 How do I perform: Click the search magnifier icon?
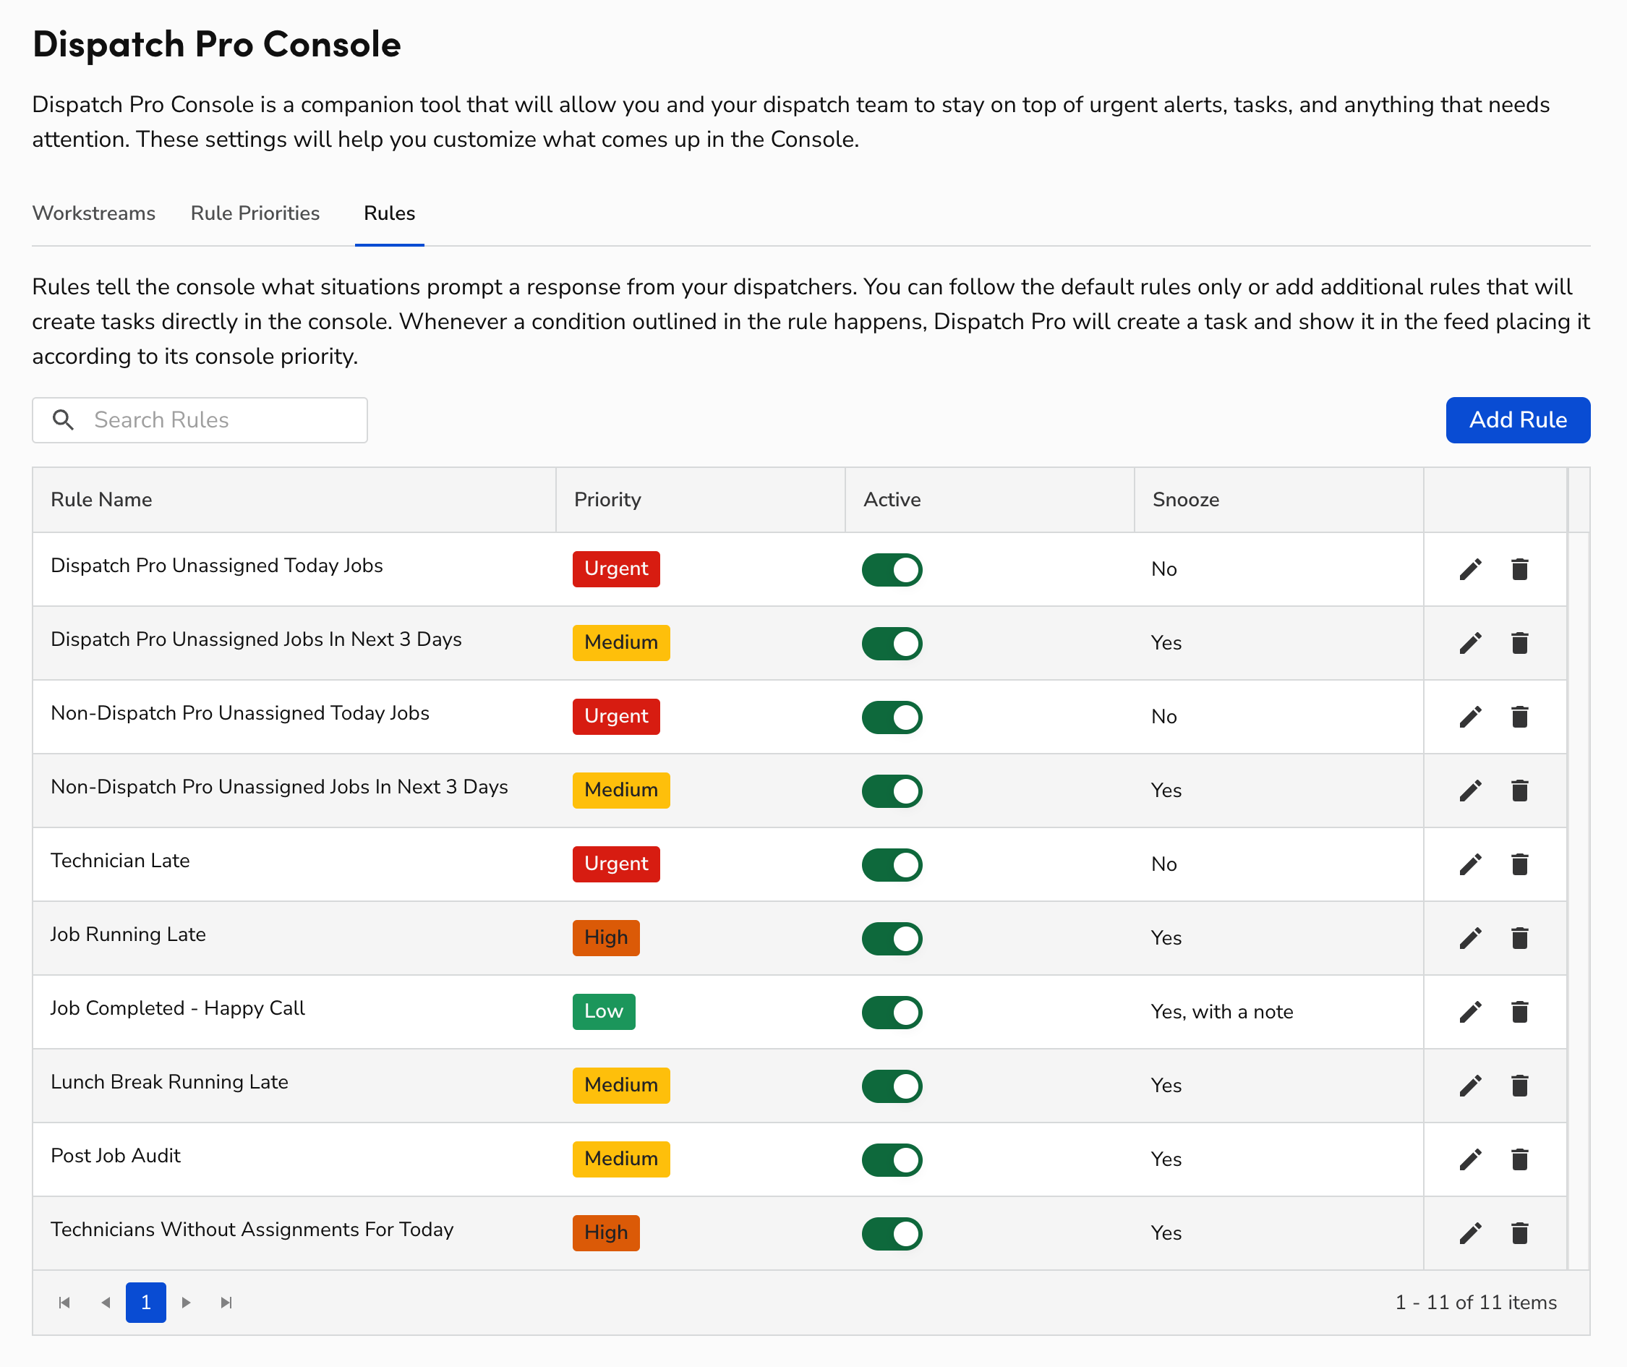[63, 420]
